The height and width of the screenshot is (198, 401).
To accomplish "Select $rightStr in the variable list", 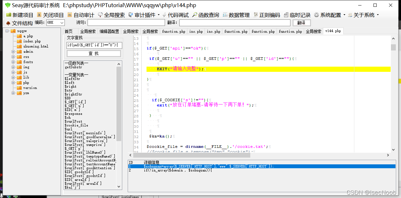I will [x=73, y=94].
